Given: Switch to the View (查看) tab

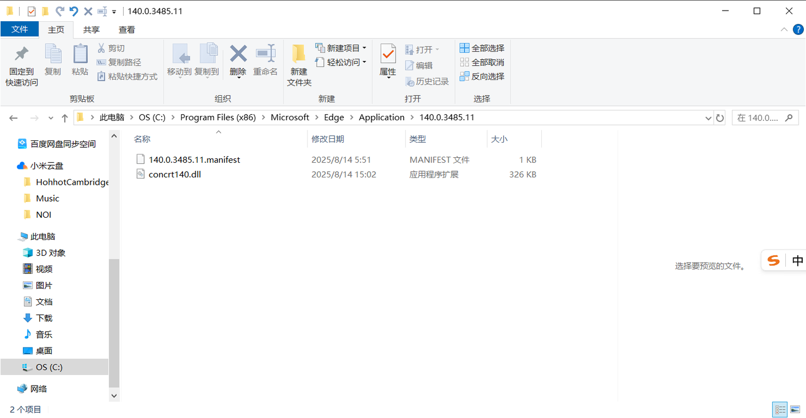Looking at the screenshot, I should [x=126, y=30].
